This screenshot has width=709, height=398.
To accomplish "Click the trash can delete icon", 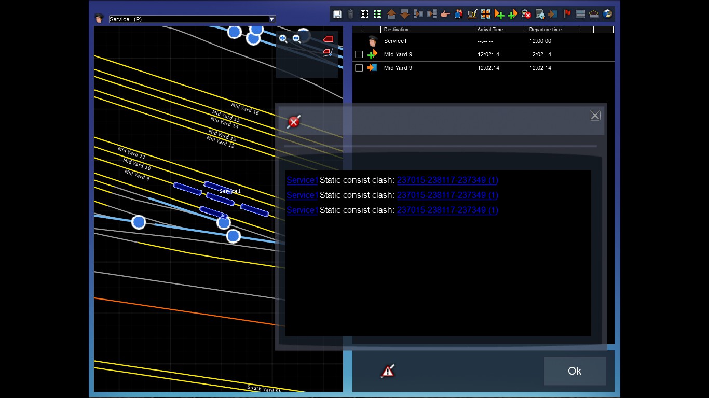I will (350, 14).
